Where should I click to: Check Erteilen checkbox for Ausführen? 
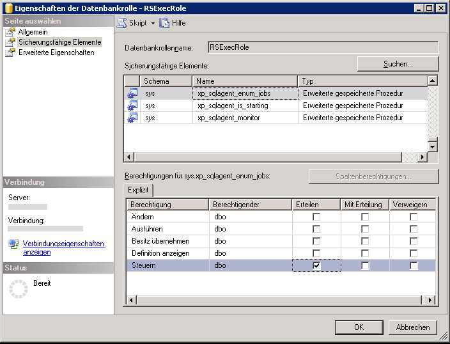(x=316, y=229)
